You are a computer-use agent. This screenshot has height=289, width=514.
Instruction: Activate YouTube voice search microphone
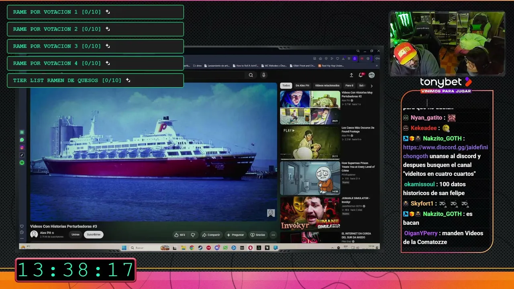pos(264,75)
